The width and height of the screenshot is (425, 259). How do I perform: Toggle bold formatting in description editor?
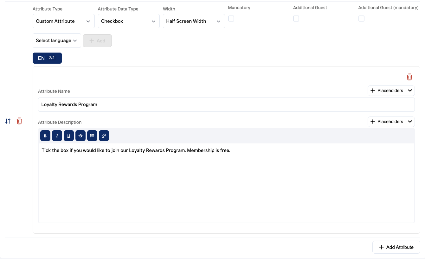[45, 136]
